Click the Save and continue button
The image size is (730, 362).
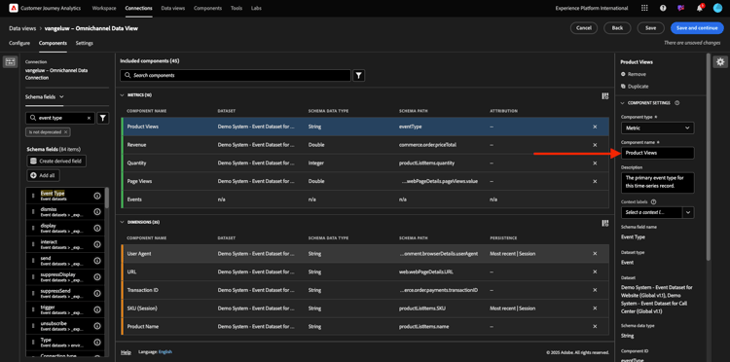(x=697, y=28)
